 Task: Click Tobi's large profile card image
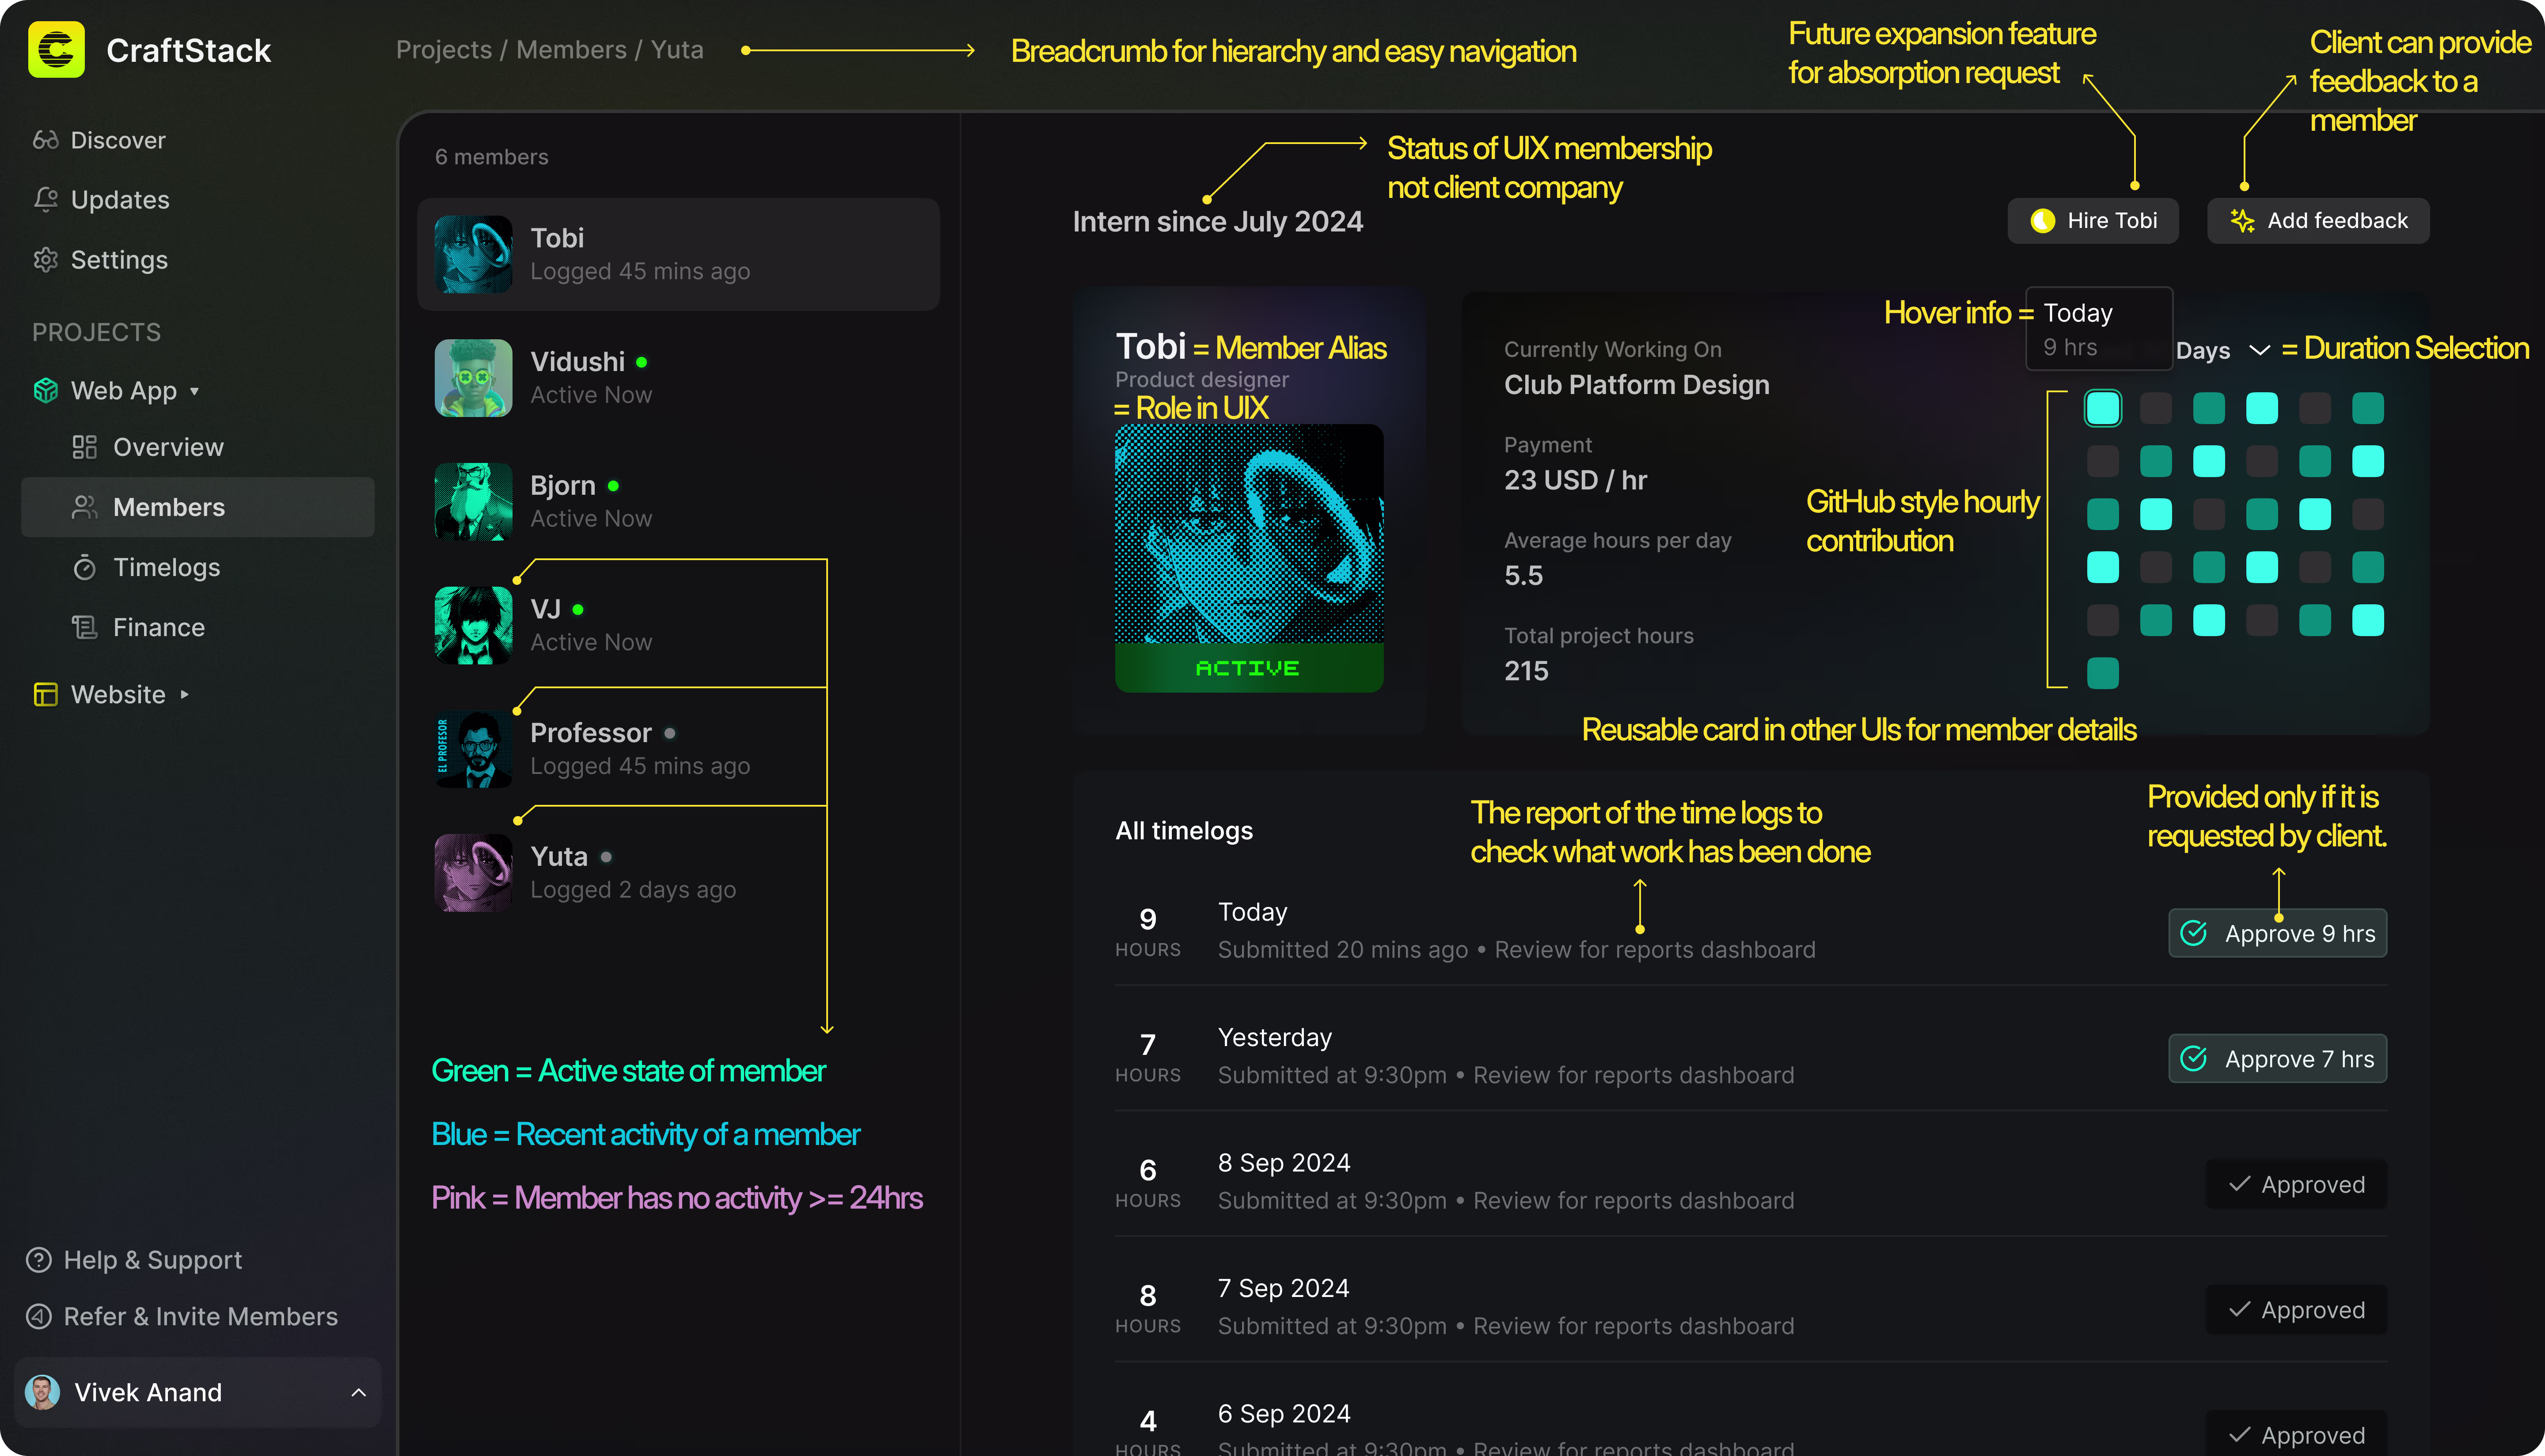(x=1249, y=534)
